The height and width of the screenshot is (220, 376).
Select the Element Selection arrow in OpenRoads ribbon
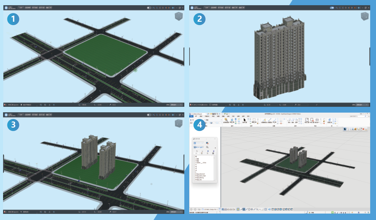click(x=244, y=120)
